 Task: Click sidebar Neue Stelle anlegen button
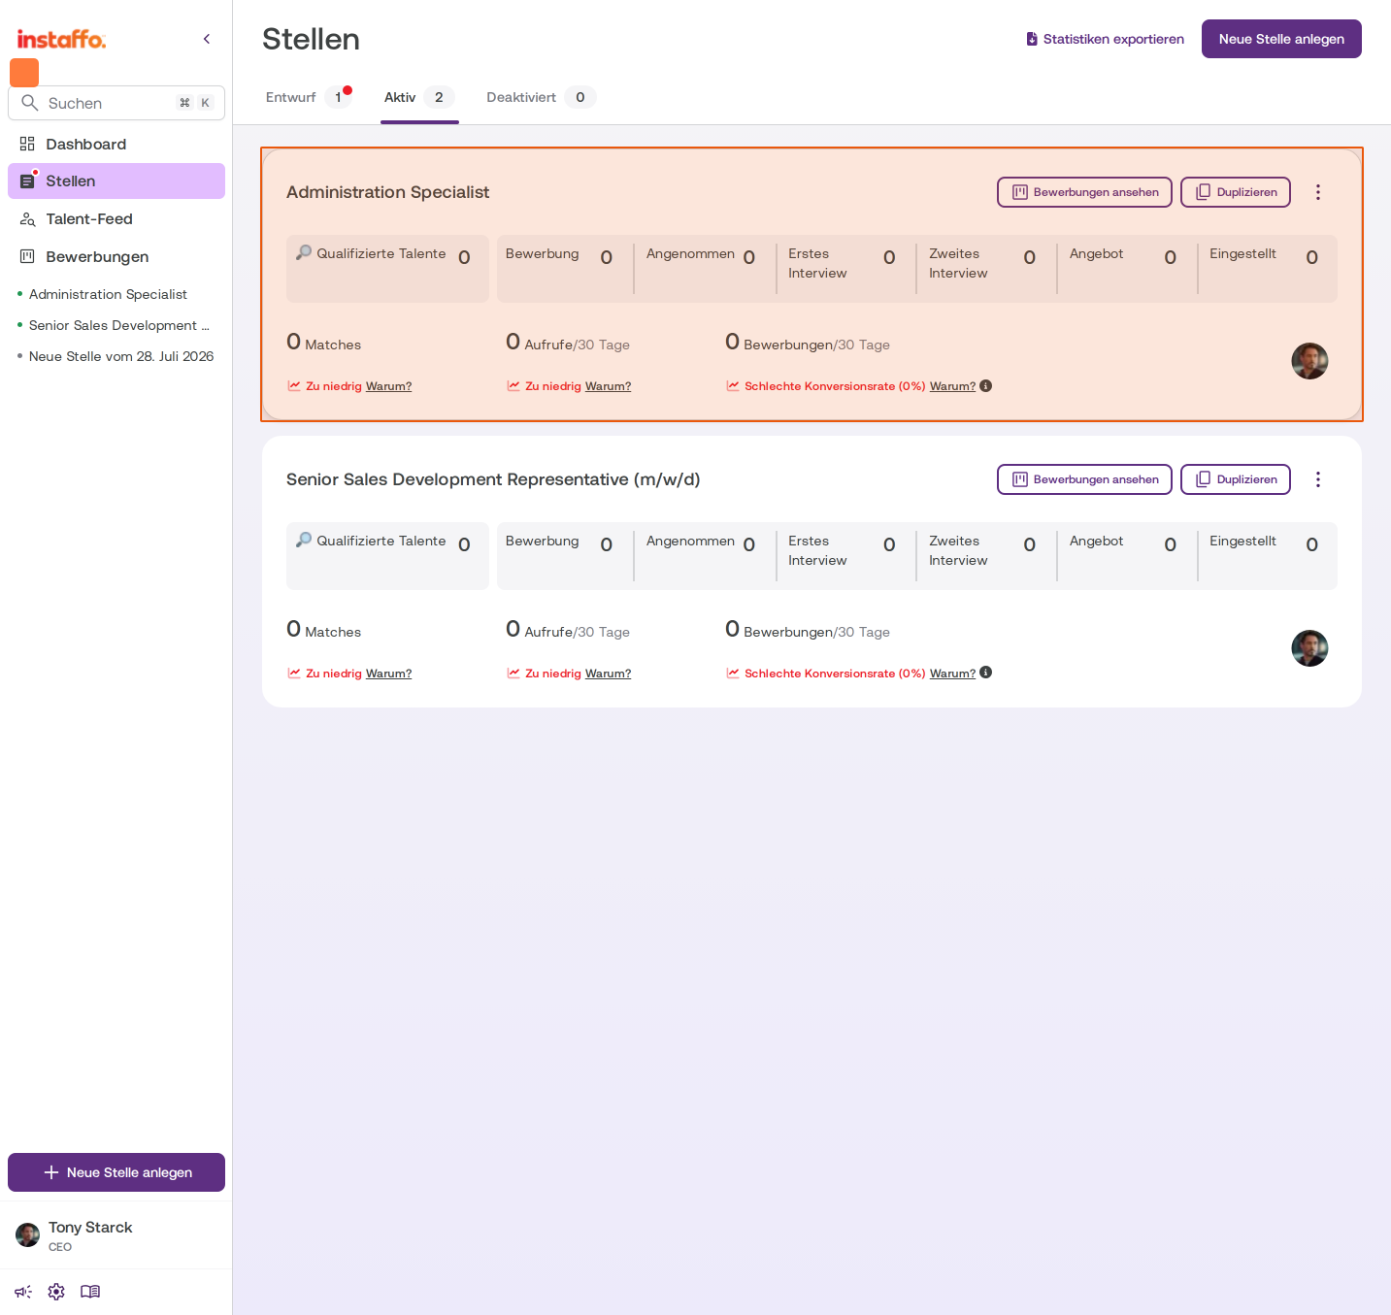pos(116,1172)
